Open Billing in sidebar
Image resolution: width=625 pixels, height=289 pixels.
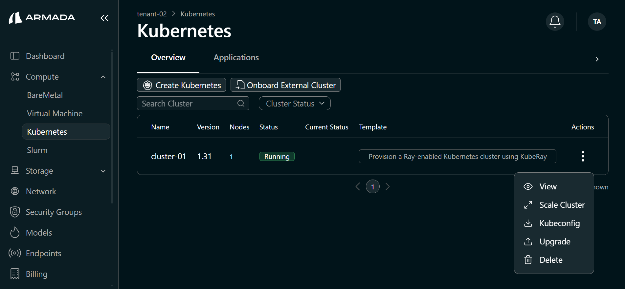(36, 274)
